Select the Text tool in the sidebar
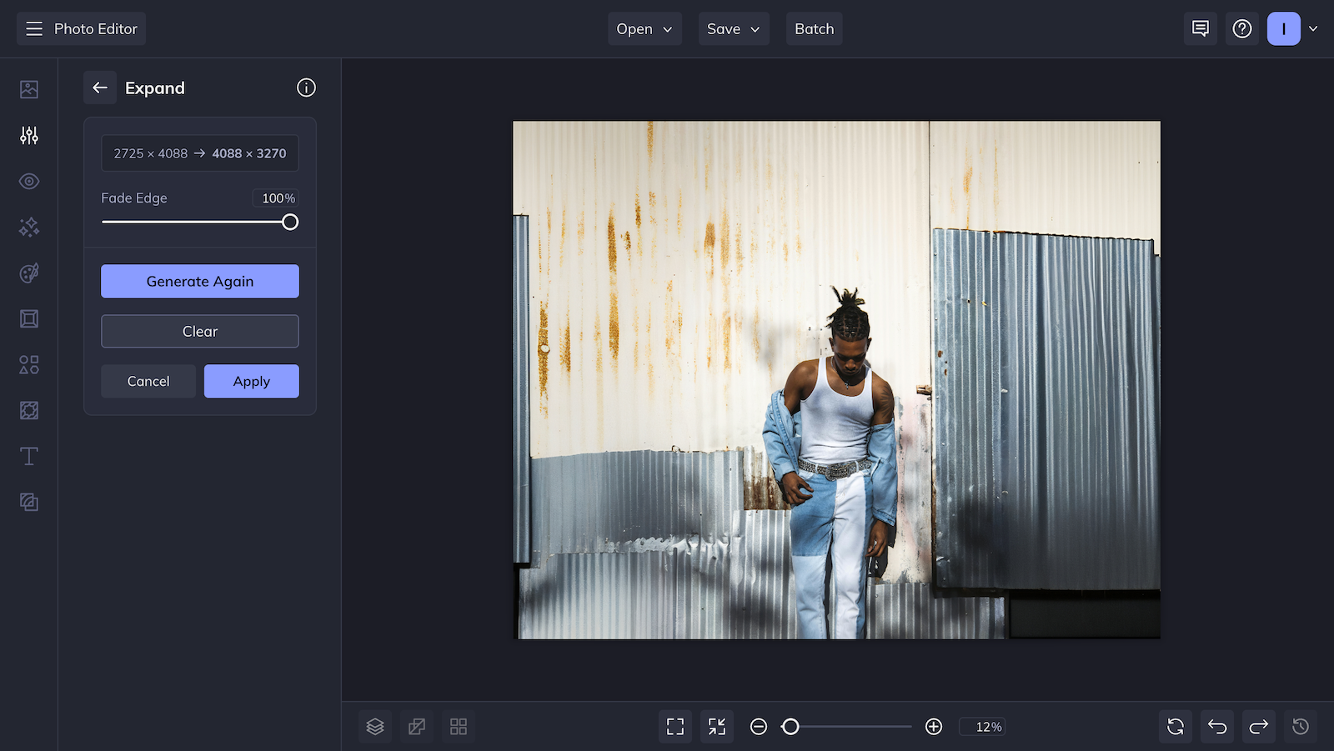 [x=28, y=456]
